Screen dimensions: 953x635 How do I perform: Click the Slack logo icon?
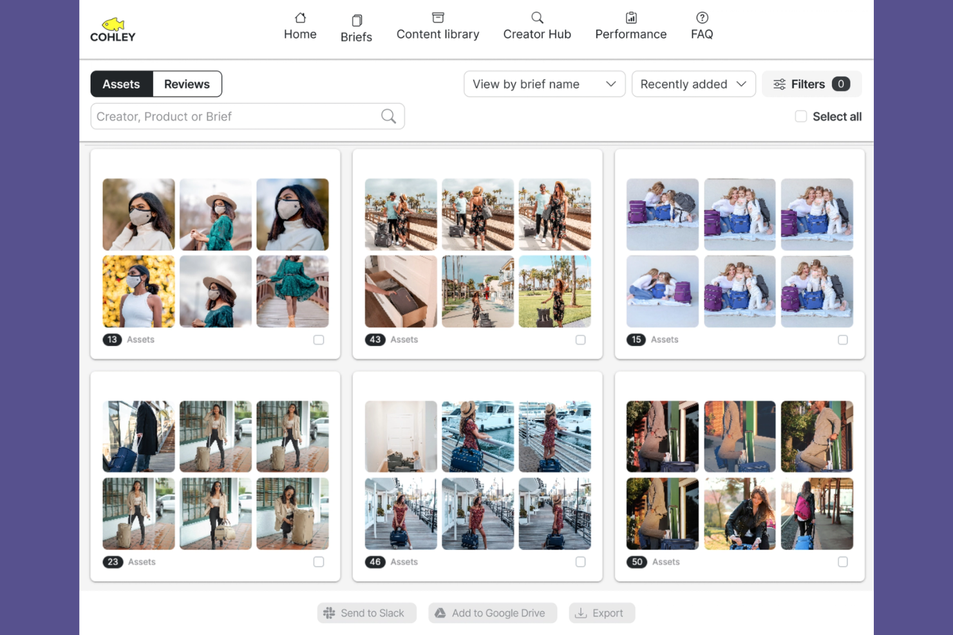pyautogui.click(x=329, y=613)
